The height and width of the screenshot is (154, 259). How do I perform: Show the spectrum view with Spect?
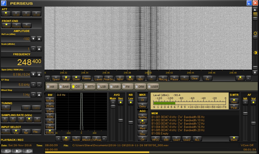(x=56, y=78)
